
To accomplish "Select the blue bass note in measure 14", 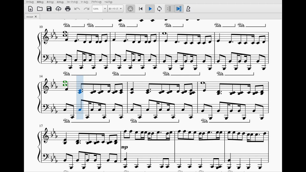I will tap(80, 110).
